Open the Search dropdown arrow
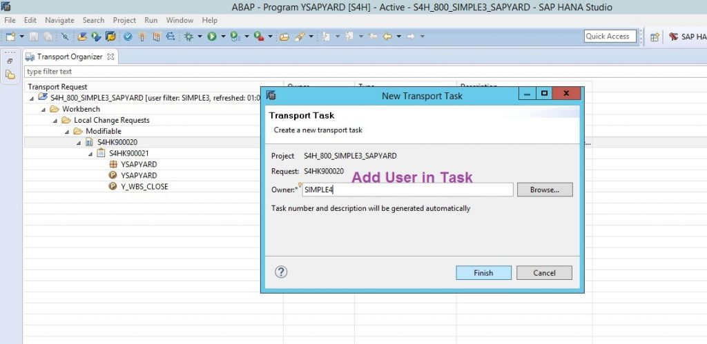 pos(311,37)
